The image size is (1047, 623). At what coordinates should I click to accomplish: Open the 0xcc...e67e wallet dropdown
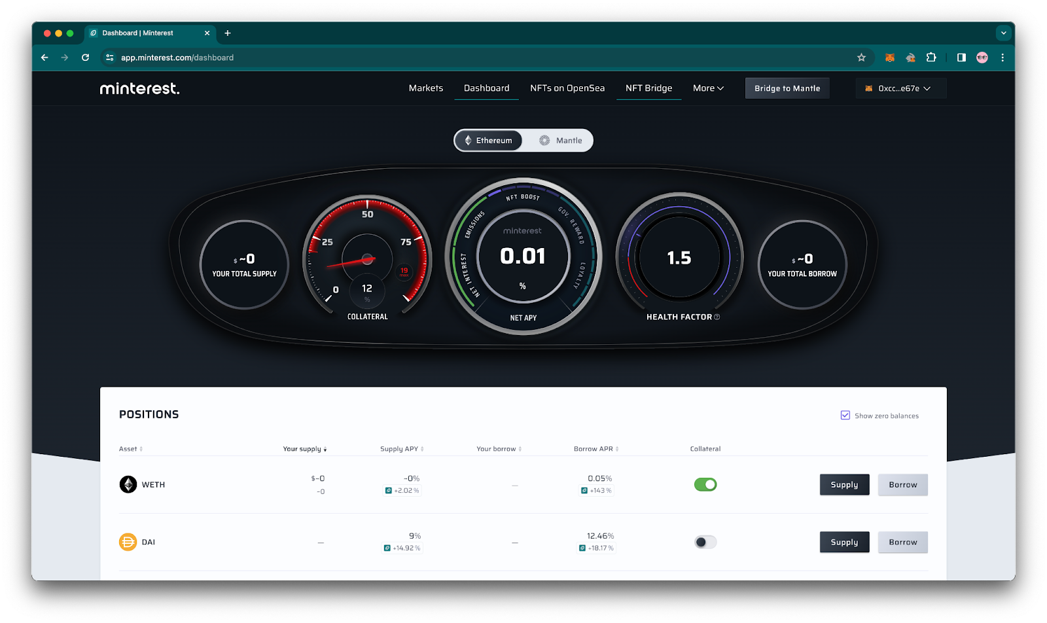[900, 88]
